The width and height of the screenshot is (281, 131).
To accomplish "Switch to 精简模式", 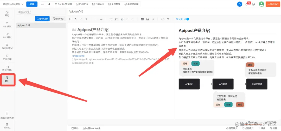I will (x=232, y=128).
